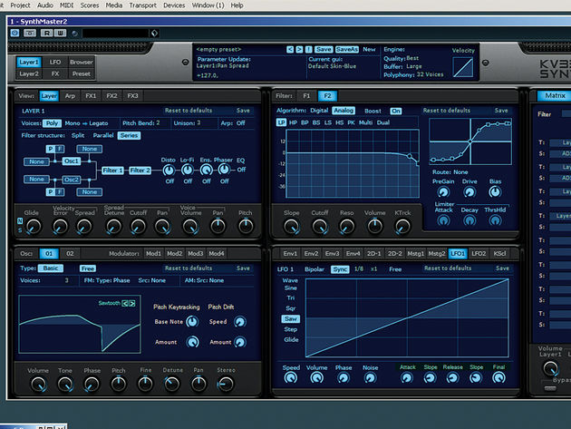Click the PreGain knob
571x429 pixels.
[x=443, y=191]
